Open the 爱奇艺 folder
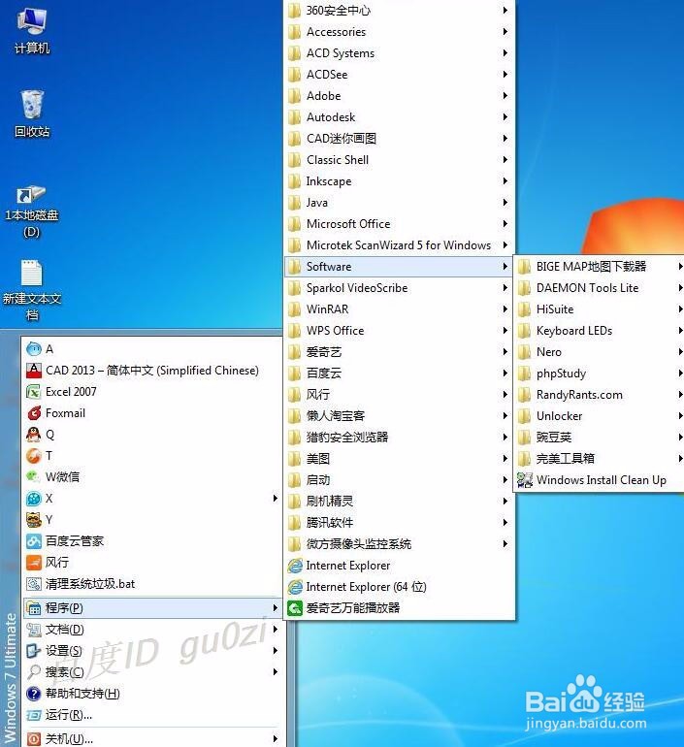The height and width of the screenshot is (747, 684). pyautogui.click(x=399, y=352)
